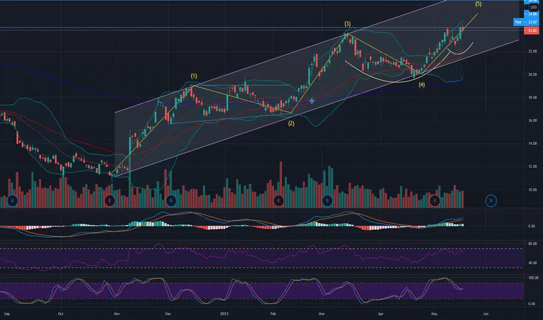Click the red 23.83 last price label
The image size is (543, 320).
[531, 30]
